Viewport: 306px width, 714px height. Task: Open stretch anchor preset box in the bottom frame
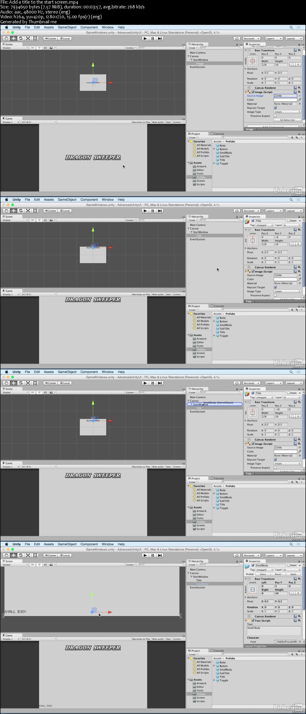(x=253, y=589)
